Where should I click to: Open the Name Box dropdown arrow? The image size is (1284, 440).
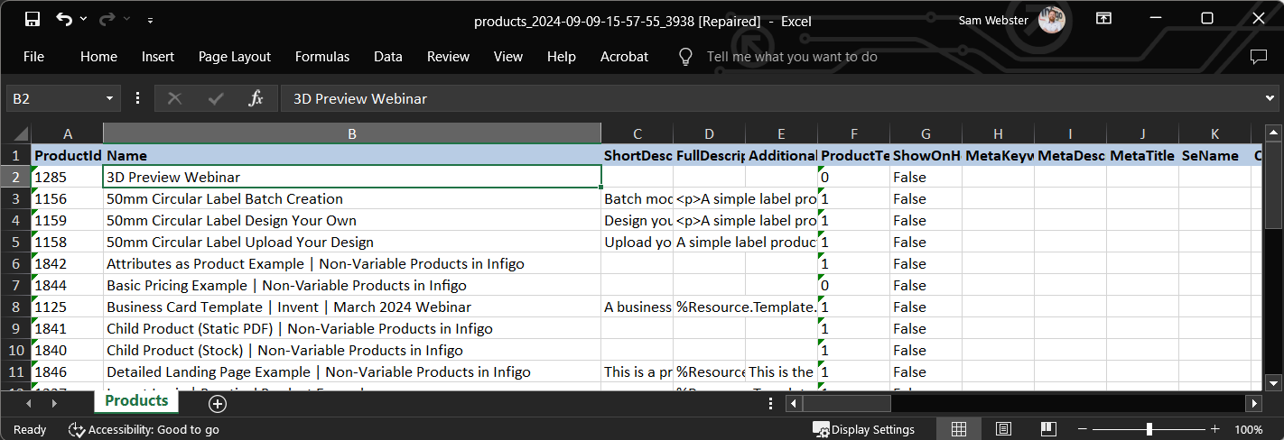(x=110, y=98)
